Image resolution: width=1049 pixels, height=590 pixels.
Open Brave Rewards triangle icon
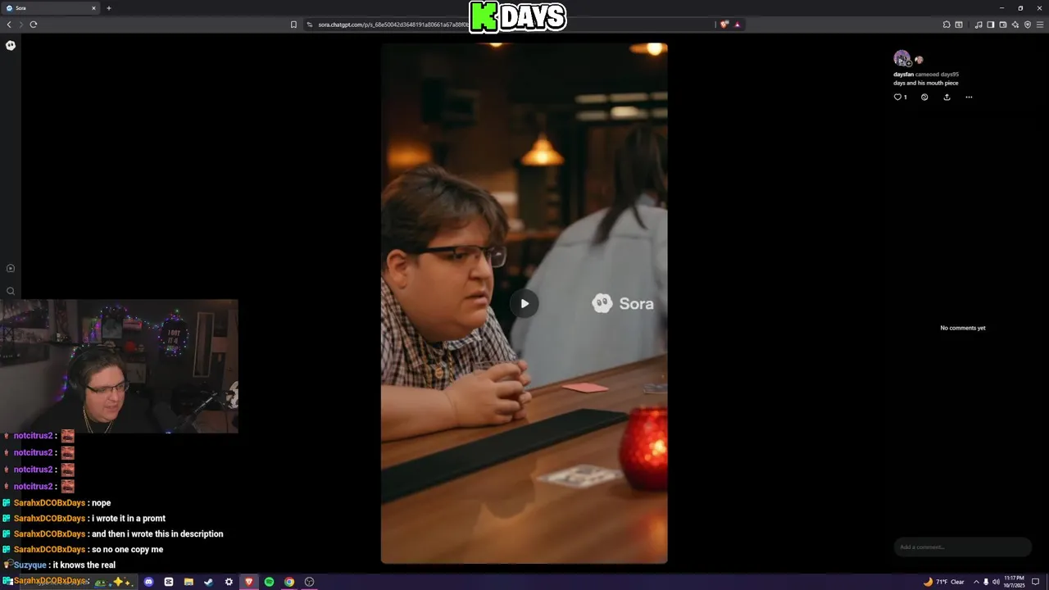pyautogui.click(x=737, y=25)
